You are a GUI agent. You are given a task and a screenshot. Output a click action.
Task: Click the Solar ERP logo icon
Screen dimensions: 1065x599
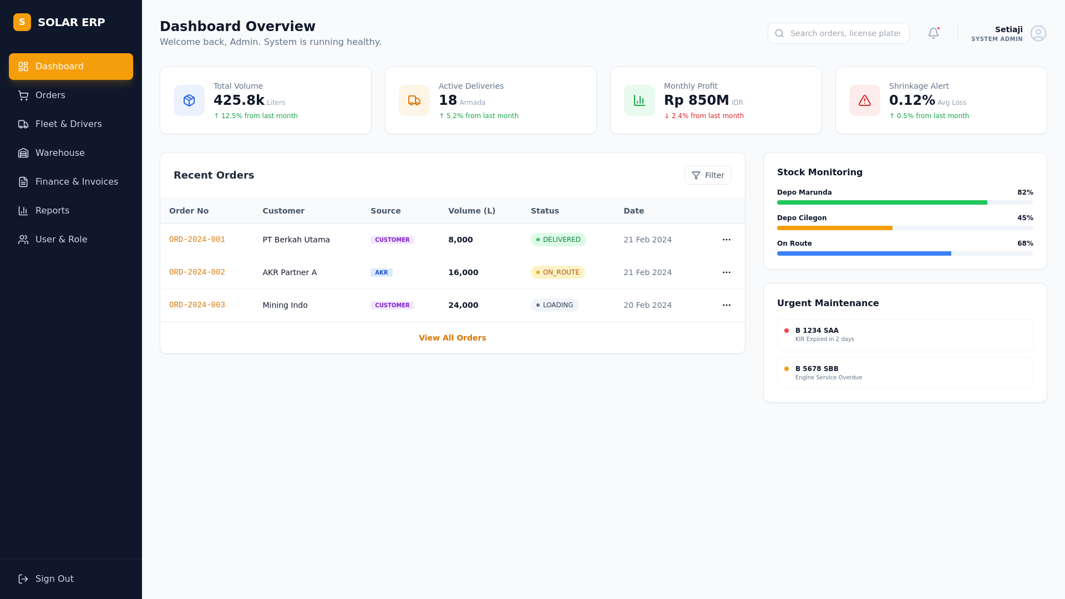click(22, 22)
